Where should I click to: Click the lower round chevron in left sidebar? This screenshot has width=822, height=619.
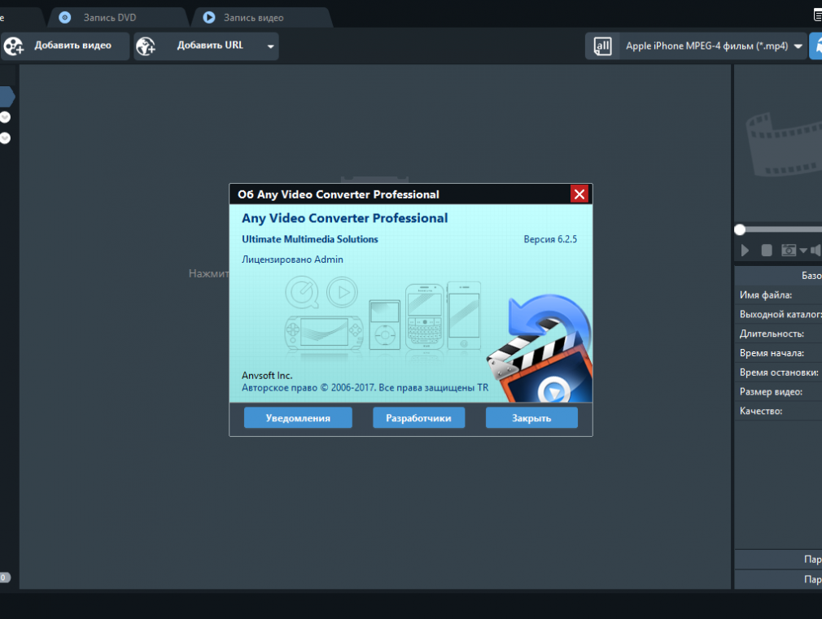[5, 137]
